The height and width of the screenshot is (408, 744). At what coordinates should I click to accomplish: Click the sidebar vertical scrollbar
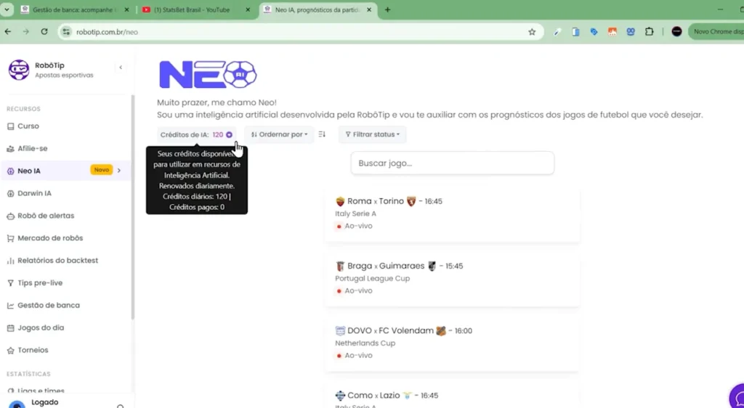[133, 207]
